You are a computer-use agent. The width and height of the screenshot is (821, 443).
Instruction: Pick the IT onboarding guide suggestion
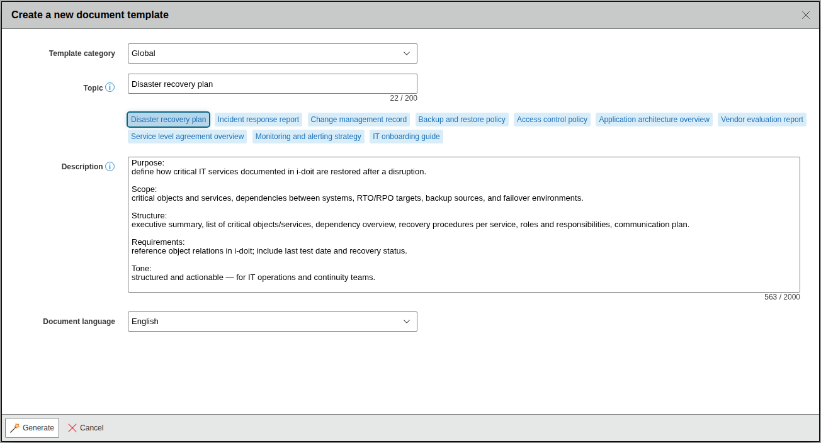[x=406, y=137]
